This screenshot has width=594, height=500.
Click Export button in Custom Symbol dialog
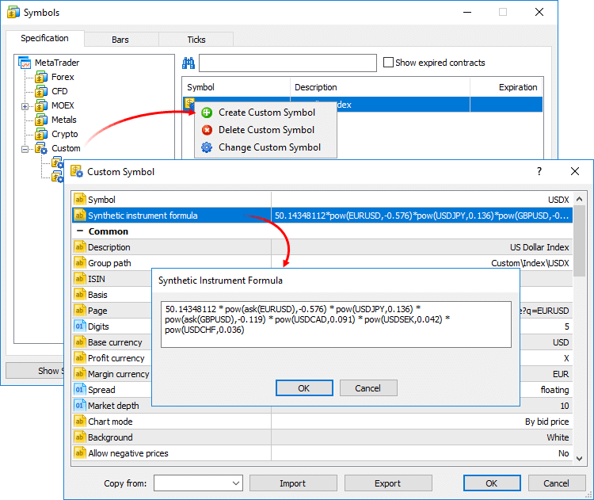(x=388, y=483)
